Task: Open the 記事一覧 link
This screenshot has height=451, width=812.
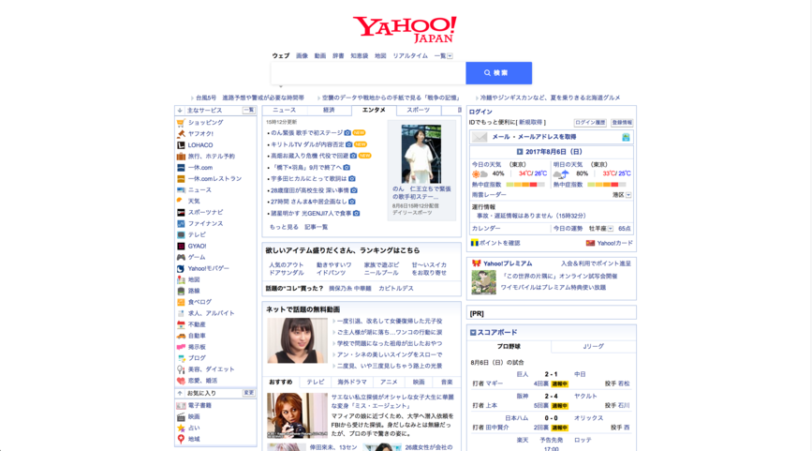Action: 316,227
